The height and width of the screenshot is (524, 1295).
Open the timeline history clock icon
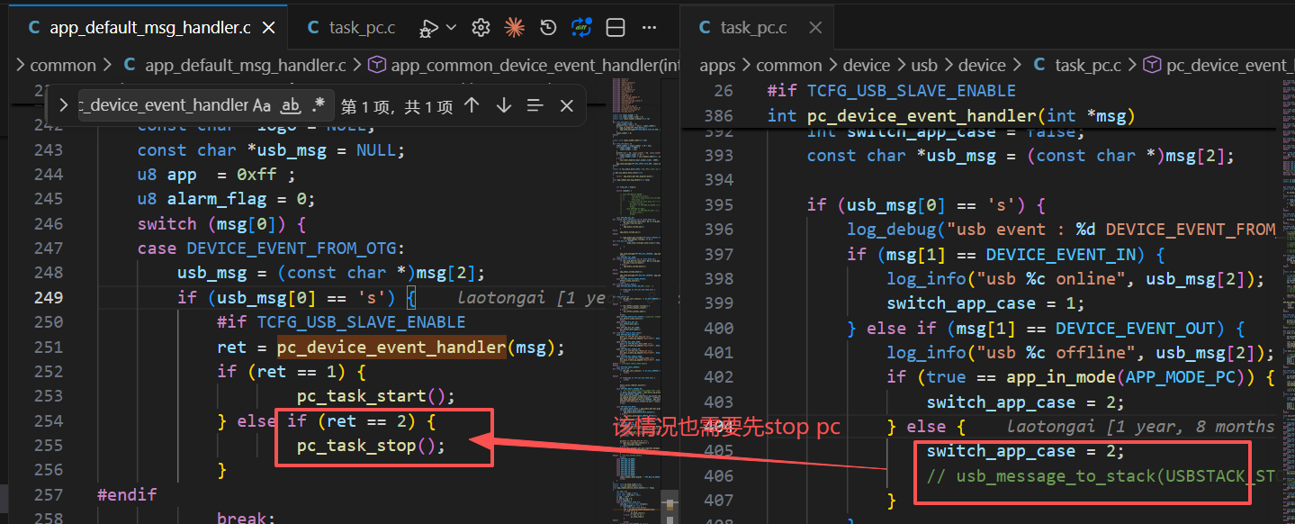[548, 28]
